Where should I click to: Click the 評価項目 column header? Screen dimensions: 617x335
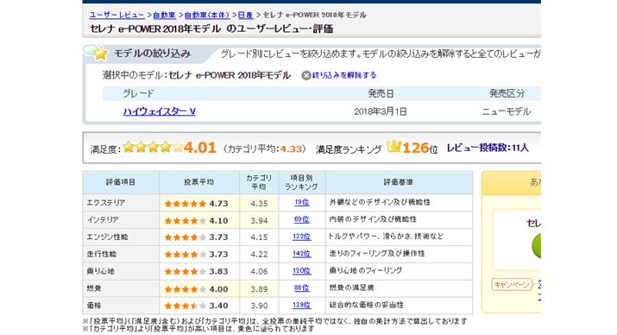[x=121, y=182]
